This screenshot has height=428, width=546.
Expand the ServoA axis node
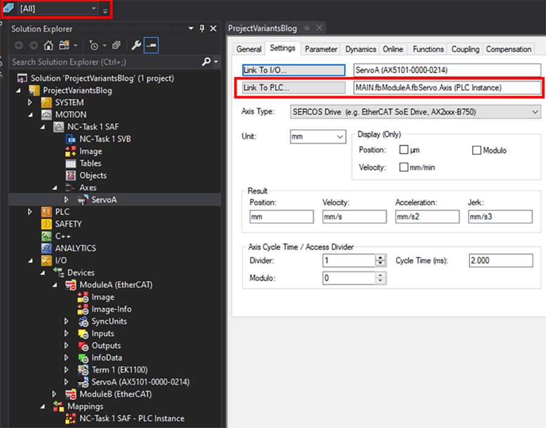pyautogui.click(x=66, y=200)
